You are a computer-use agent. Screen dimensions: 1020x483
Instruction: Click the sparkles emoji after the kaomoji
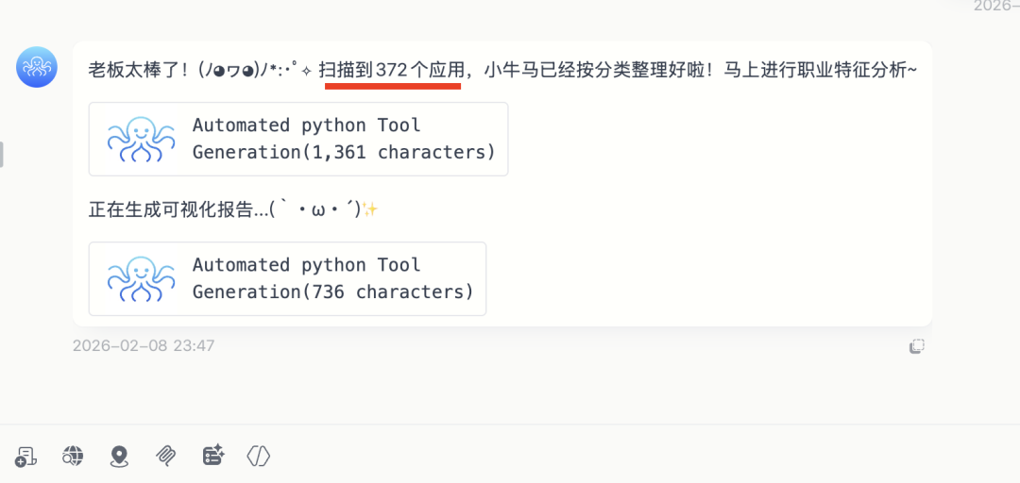pos(370,209)
